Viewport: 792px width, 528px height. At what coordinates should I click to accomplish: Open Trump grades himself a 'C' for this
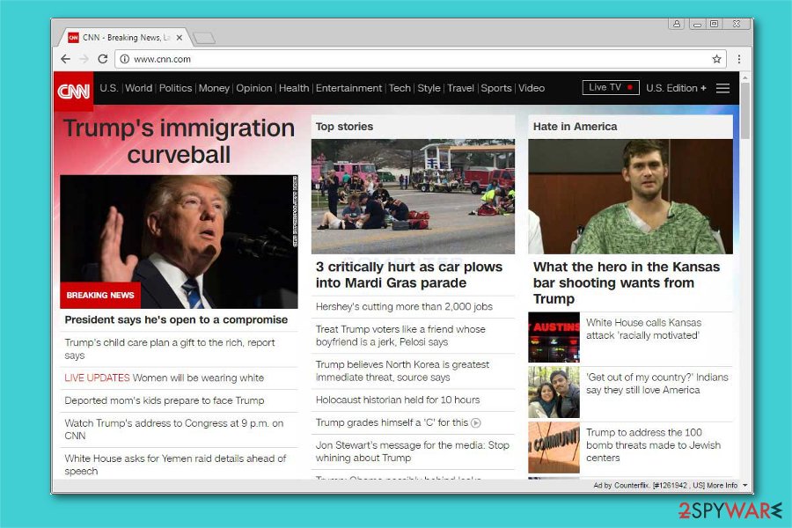(x=392, y=422)
